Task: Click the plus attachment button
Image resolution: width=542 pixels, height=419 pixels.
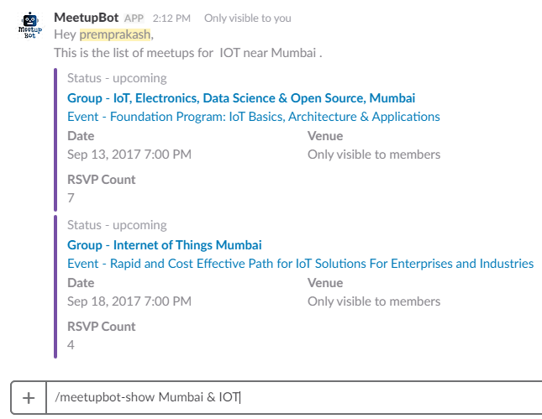Action: pyautogui.click(x=29, y=397)
